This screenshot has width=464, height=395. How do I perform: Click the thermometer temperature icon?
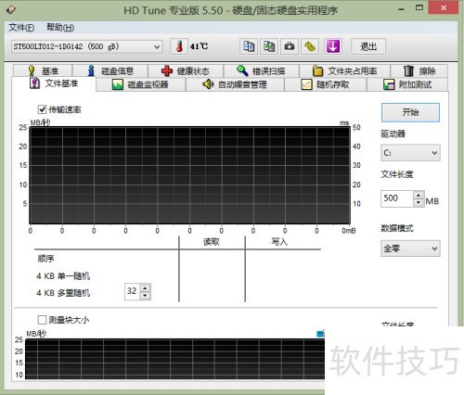pos(179,46)
